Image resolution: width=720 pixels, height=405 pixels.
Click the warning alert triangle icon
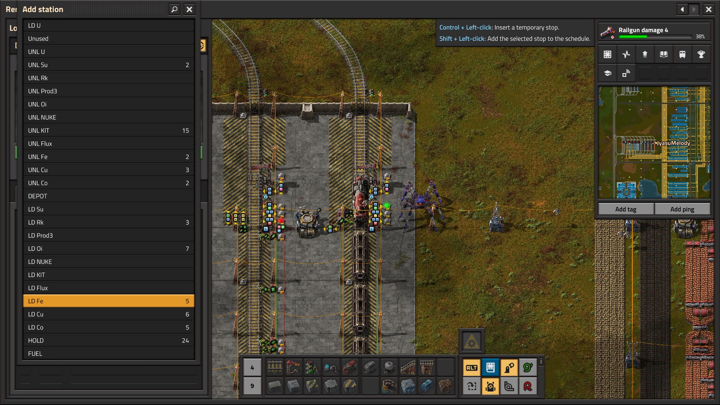click(472, 341)
